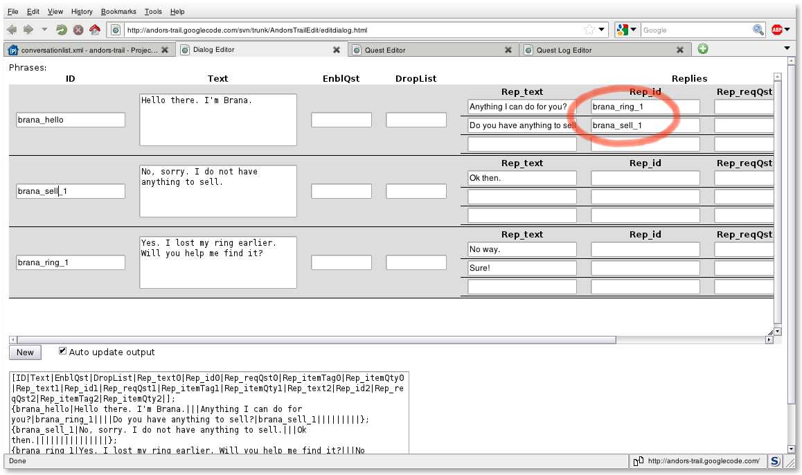Click the bookmark star in the address bar
802x475 pixels.
coord(589,30)
